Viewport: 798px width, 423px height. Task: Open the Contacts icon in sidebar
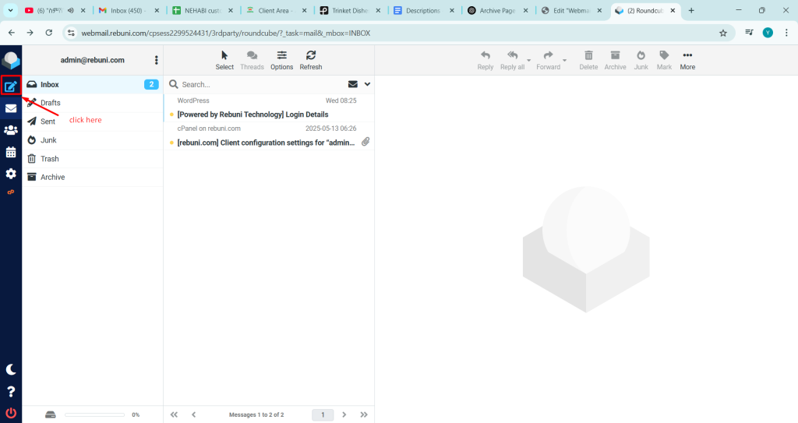pyautogui.click(x=11, y=130)
